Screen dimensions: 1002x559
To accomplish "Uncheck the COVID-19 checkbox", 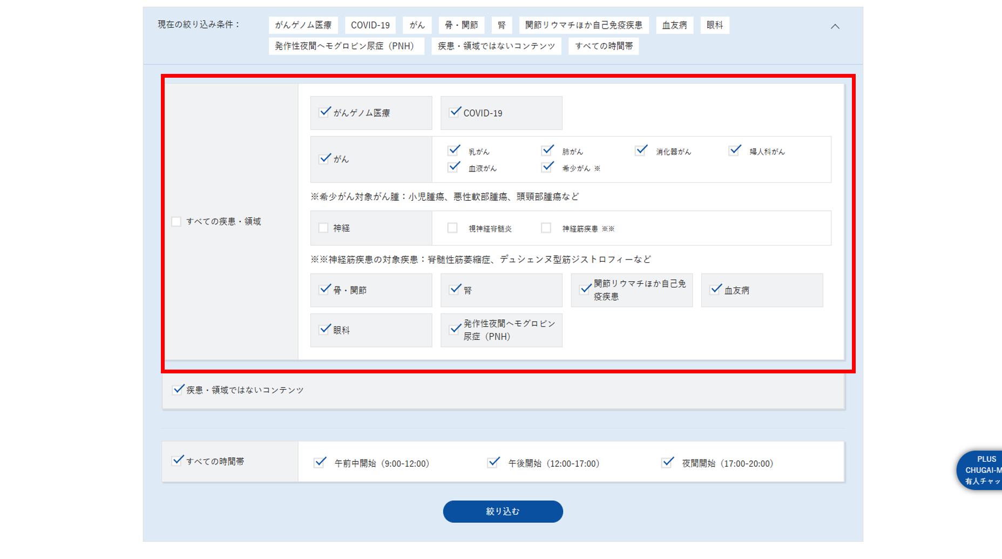I will coord(455,112).
